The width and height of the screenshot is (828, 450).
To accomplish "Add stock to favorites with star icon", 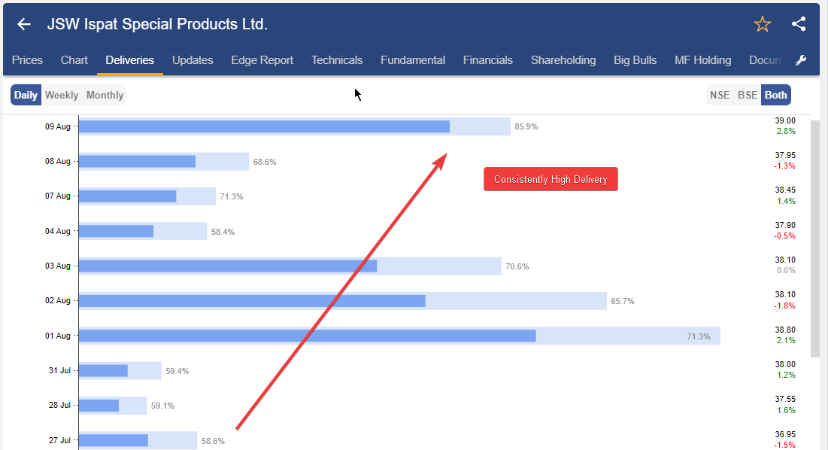I will (x=762, y=24).
